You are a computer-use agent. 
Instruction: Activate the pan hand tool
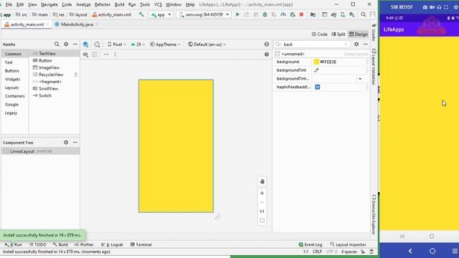pyautogui.click(x=262, y=181)
